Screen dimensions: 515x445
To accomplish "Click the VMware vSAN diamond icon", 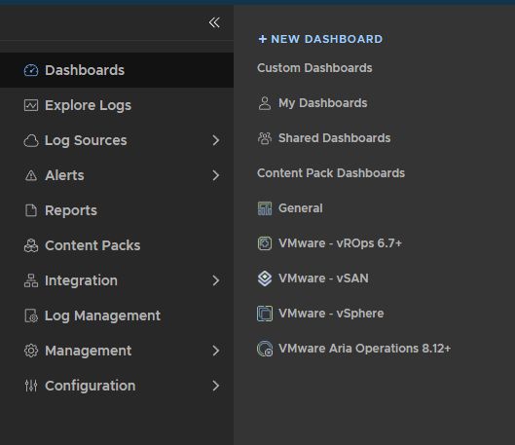I will coord(265,278).
